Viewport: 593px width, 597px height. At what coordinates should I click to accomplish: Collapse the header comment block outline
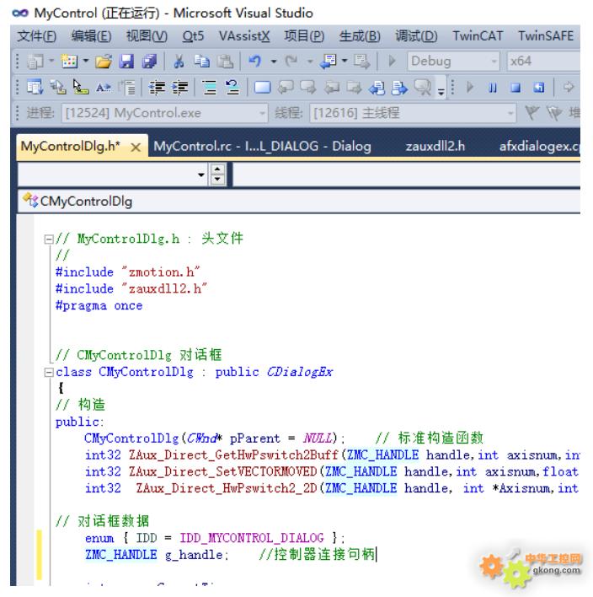click(48, 239)
